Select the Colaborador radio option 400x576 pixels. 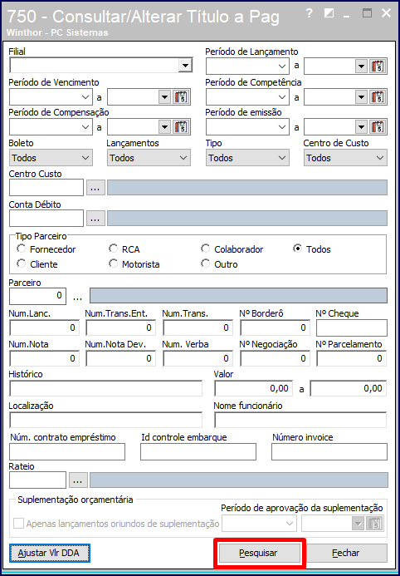tap(205, 249)
